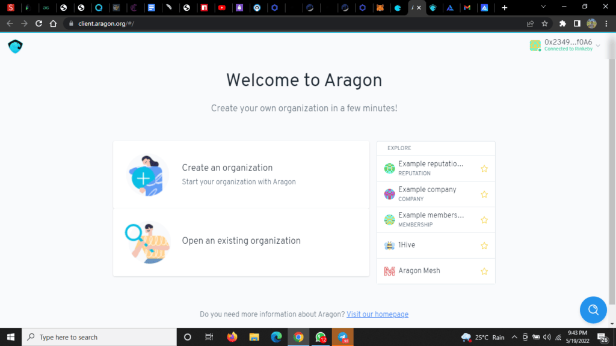Launch Microsoft Edge from the taskbar
This screenshot has width=616, height=346.
coord(276,337)
